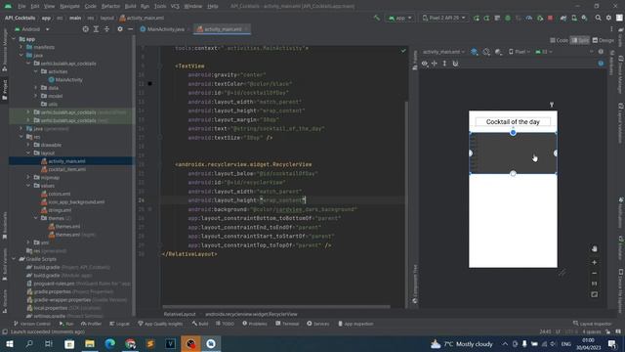Click Expand All icon in Project panel
This screenshot has height=352, width=625.
(x=96, y=29)
